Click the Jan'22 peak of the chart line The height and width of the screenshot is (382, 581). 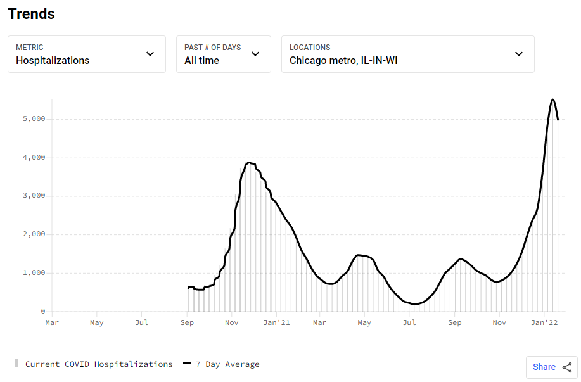(x=553, y=99)
